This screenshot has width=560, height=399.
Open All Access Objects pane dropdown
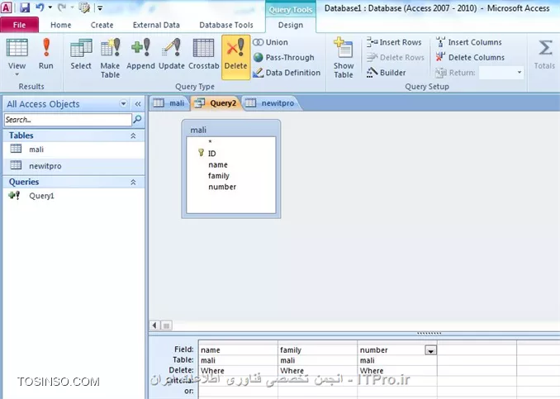pos(124,104)
